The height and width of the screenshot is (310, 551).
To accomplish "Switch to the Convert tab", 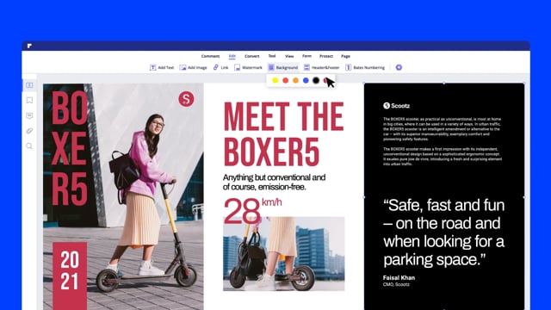I will [x=252, y=56].
